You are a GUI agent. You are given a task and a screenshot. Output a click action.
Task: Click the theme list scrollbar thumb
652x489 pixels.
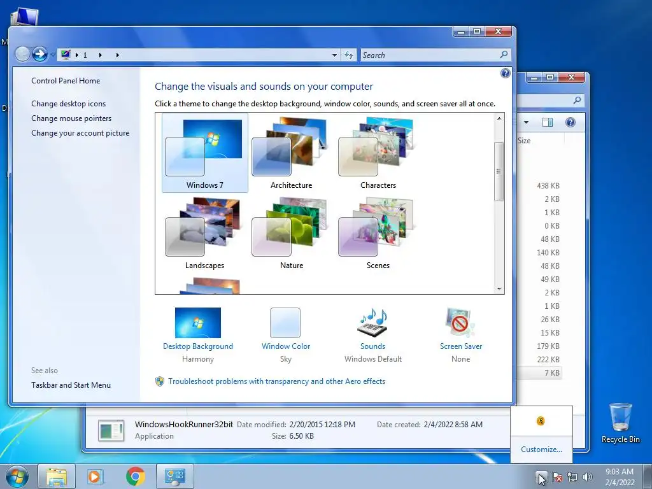coord(499,171)
